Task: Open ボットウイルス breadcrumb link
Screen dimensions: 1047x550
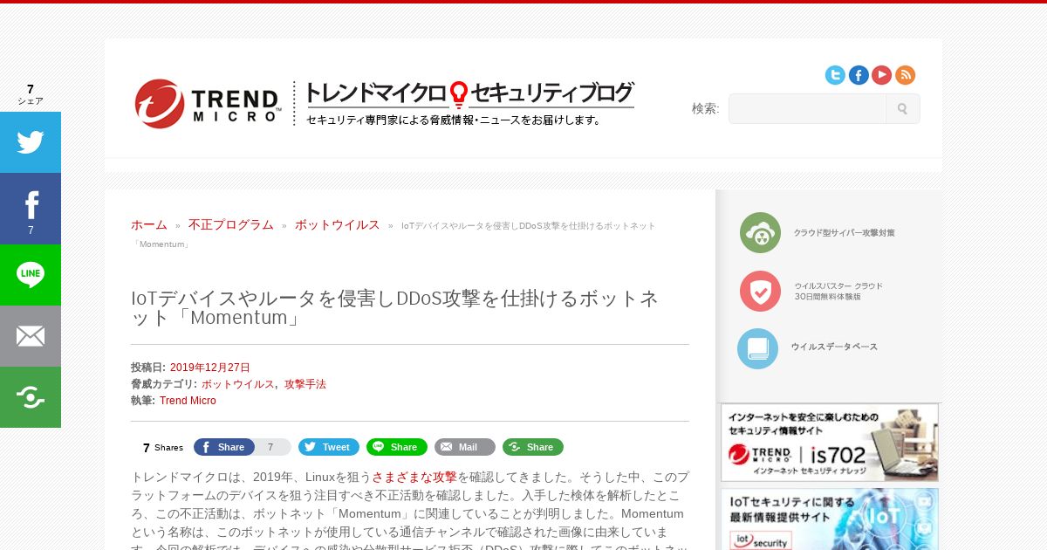Action: pos(337,225)
